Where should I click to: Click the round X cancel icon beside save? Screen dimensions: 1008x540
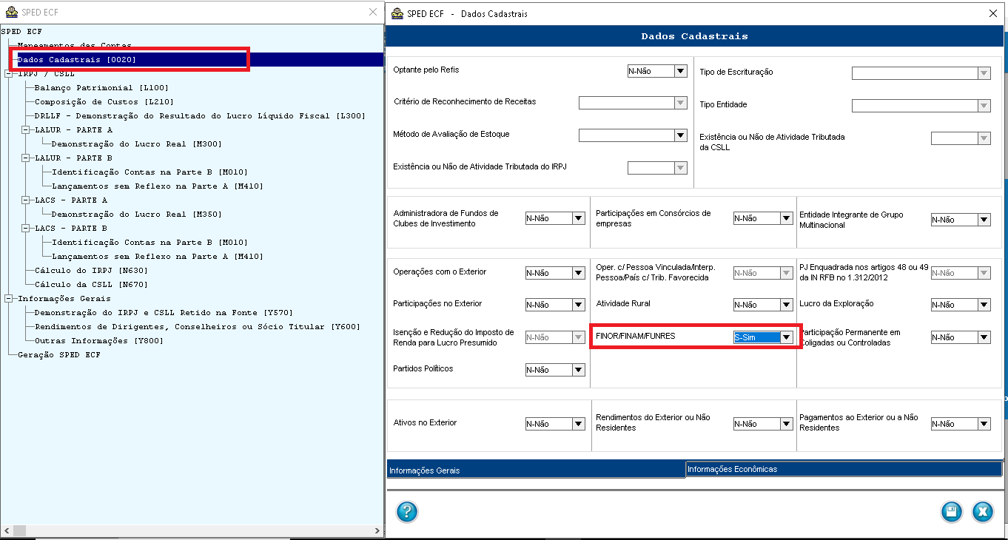point(982,511)
